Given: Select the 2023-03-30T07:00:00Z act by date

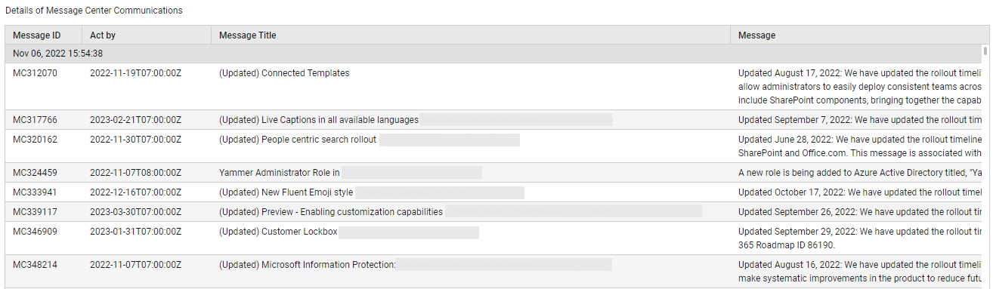Looking at the screenshot, I should pos(135,212).
